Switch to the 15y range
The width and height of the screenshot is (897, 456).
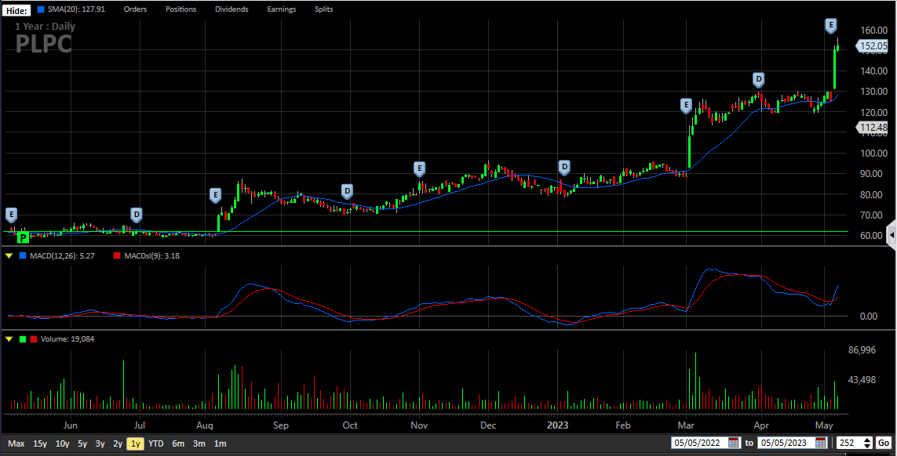(40, 443)
